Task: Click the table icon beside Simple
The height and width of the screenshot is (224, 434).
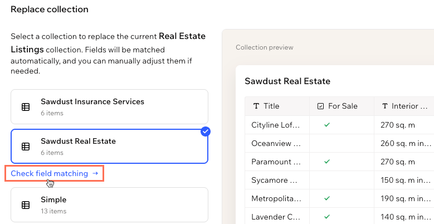Action: click(26, 205)
